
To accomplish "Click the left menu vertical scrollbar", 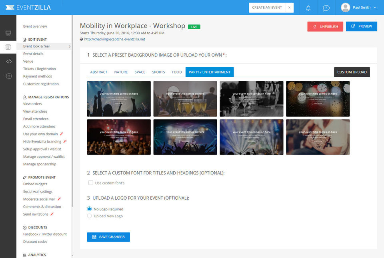I will coord(72,111).
